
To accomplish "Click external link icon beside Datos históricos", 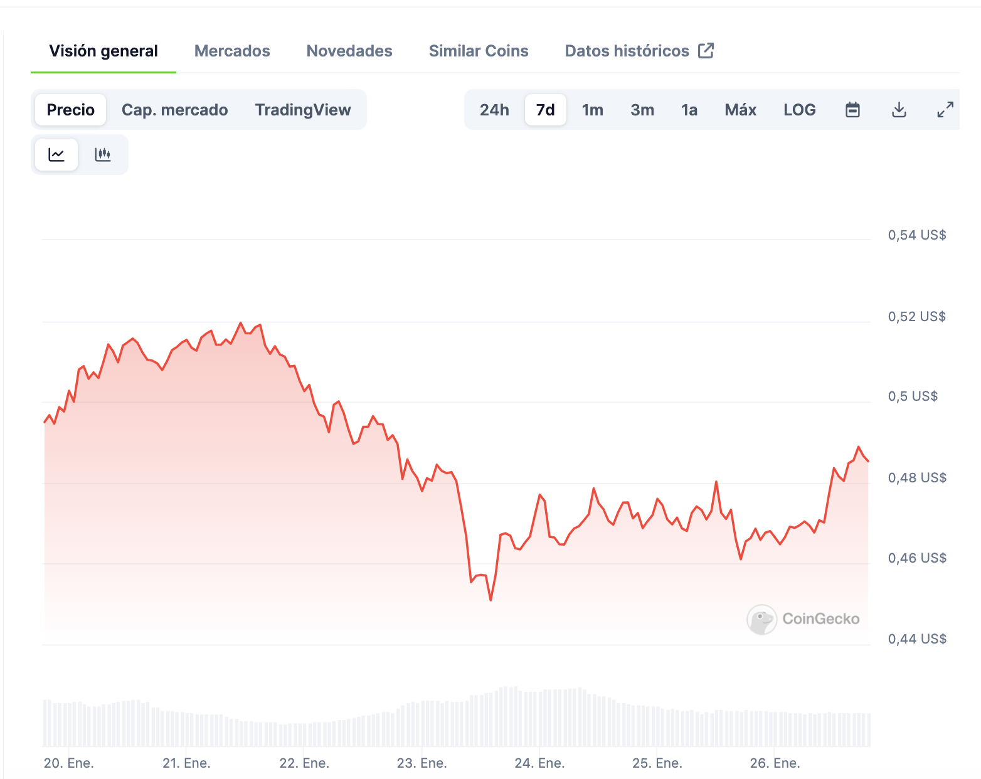I will click(706, 51).
